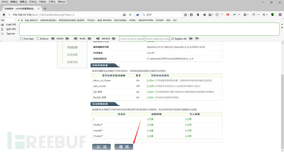The image size is (284, 152).
Task: Open the 历史(S) menu
Action: [33, 2]
